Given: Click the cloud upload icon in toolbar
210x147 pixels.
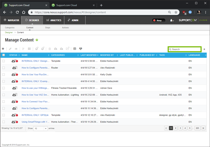Looking at the screenshot, I should (62, 49).
